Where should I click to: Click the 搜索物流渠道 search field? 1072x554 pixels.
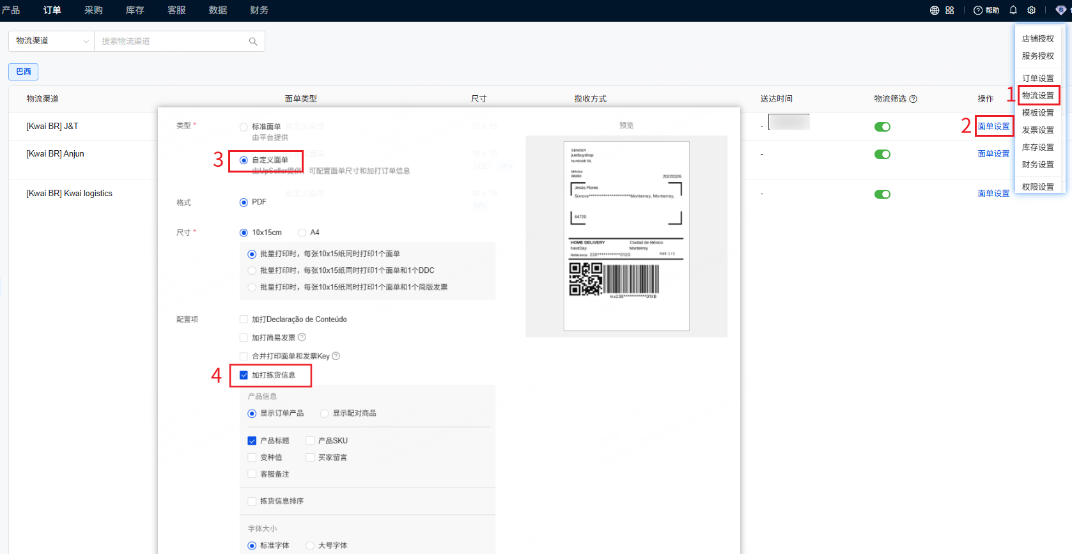coord(173,42)
